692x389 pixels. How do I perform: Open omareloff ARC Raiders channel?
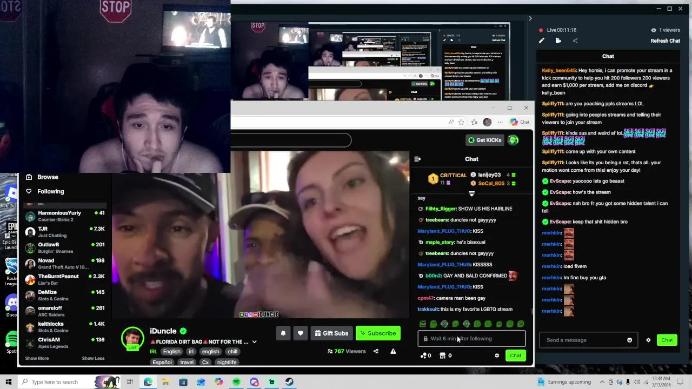[65, 311]
